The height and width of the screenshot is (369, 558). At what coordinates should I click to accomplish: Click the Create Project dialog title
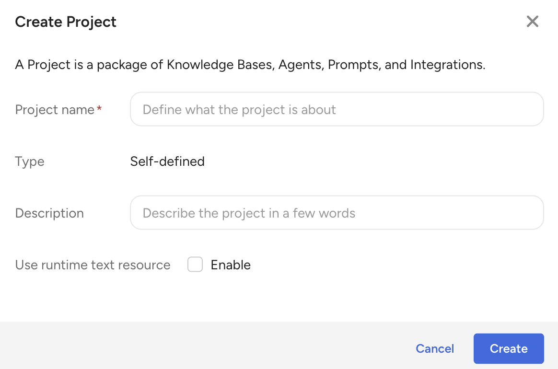click(66, 22)
